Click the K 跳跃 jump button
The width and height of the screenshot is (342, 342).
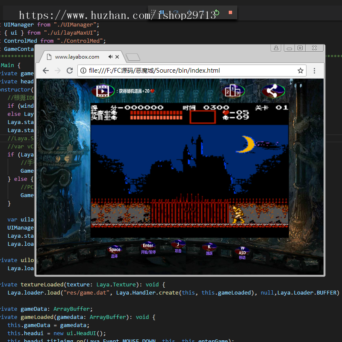coord(209,249)
